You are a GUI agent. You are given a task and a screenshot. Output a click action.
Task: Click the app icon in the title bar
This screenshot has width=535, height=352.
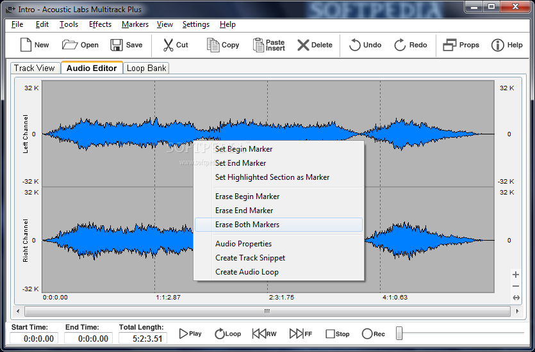click(10, 9)
